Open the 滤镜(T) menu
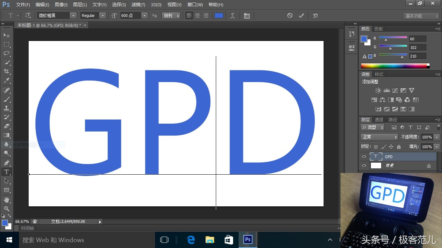This screenshot has width=442, height=248. coord(138,4)
